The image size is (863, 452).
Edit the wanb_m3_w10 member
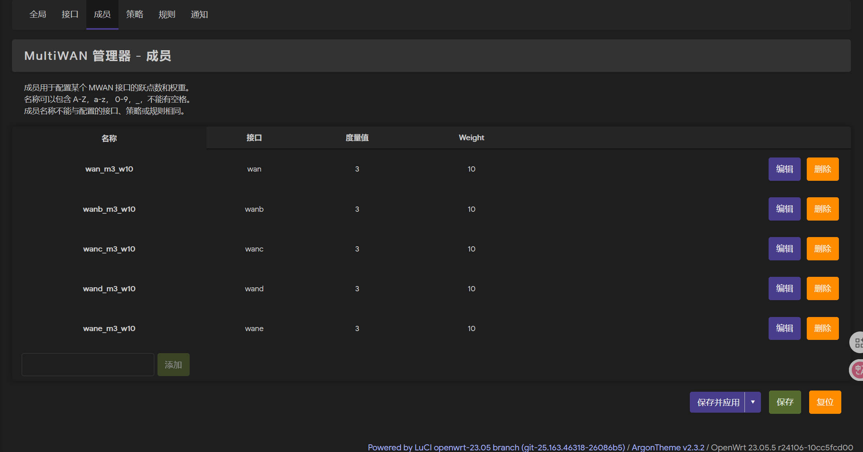pos(784,209)
